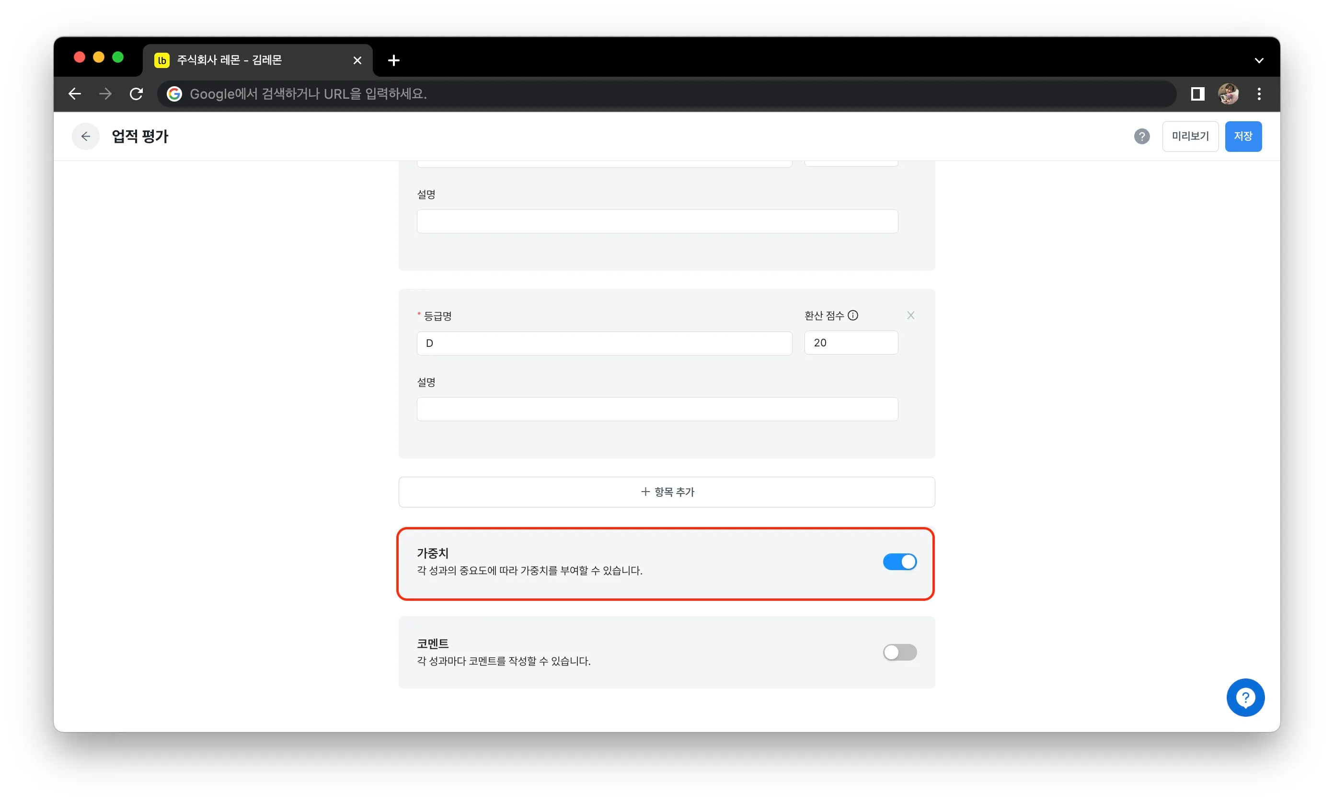Screen dimensions: 1334x803
Task: Open the gray help question mark icon
Action: [1141, 137]
